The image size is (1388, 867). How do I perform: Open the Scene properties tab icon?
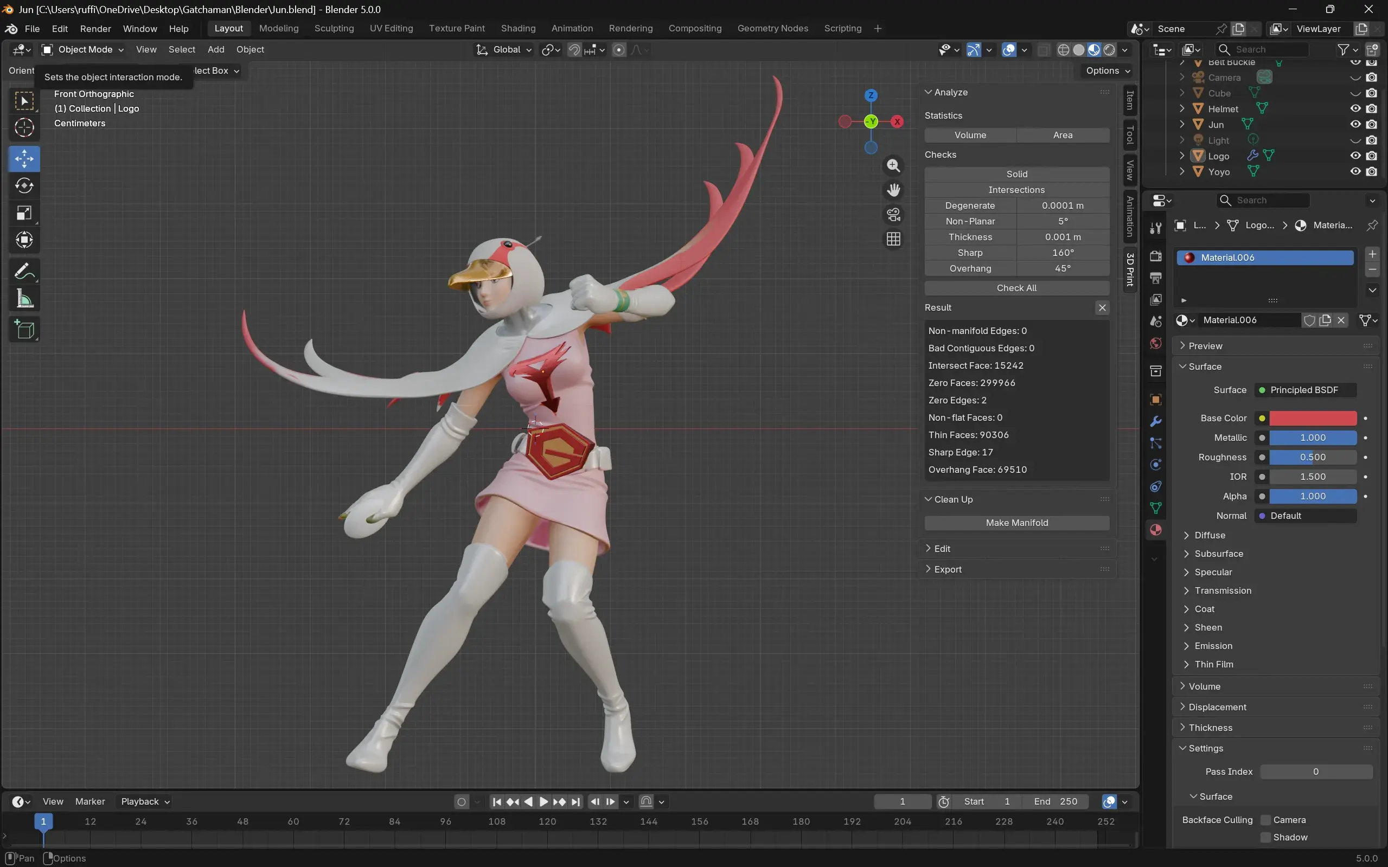click(1156, 321)
